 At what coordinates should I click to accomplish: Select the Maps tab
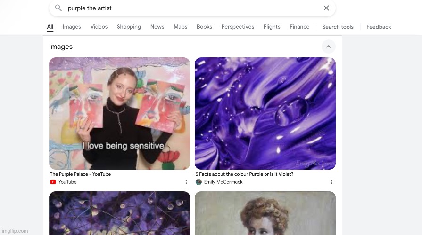(180, 27)
